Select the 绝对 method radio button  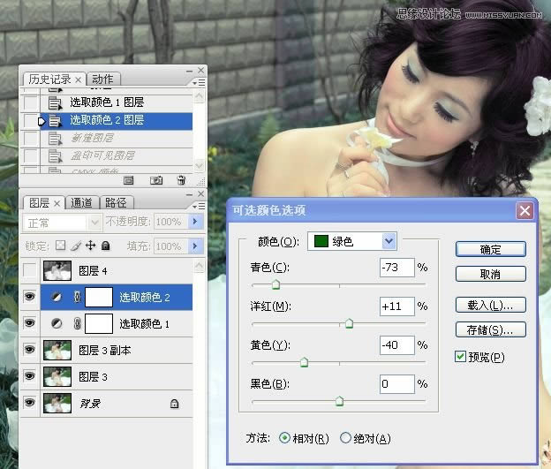[346, 438]
